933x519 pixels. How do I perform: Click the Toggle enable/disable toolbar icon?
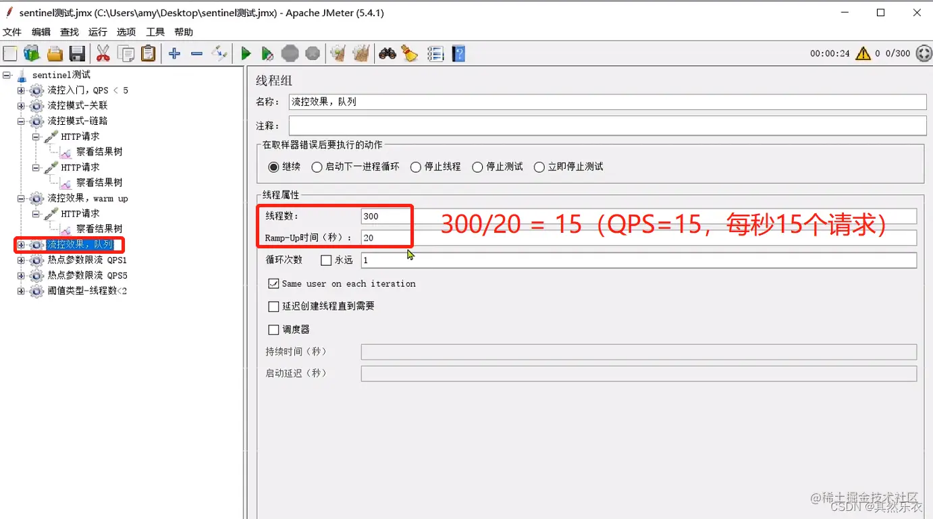click(x=219, y=53)
